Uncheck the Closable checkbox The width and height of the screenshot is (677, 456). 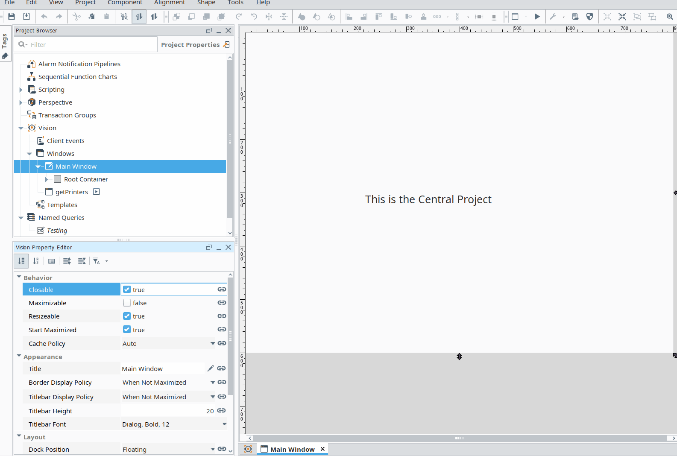(x=127, y=289)
